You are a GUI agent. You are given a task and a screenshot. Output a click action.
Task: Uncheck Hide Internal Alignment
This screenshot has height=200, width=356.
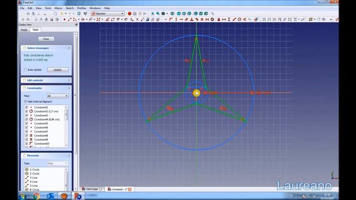tap(26, 101)
